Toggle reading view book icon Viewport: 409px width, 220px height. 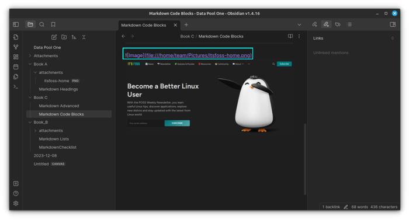pos(290,36)
